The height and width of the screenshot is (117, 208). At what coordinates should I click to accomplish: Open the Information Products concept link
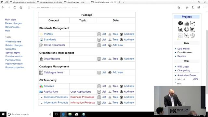pyautogui.click(x=56, y=103)
